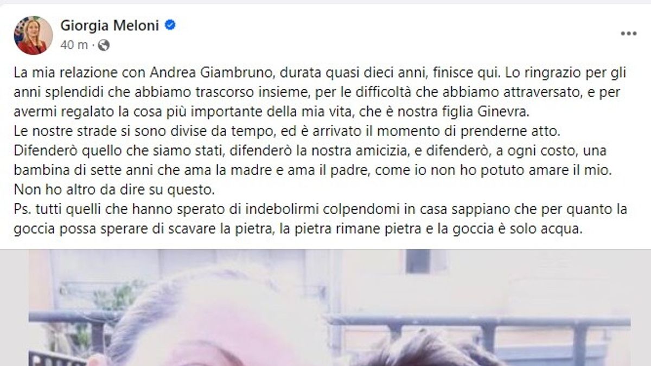Image resolution: width=651 pixels, height=366 pixels.
Task: Open Giorgia Meloni's profile avatar
Action: (33, 35)
